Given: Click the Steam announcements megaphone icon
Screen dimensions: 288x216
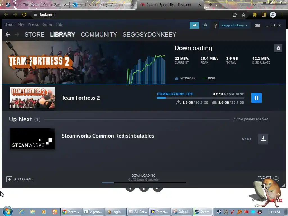Looking at the screenshot, I should pos(194,25).
